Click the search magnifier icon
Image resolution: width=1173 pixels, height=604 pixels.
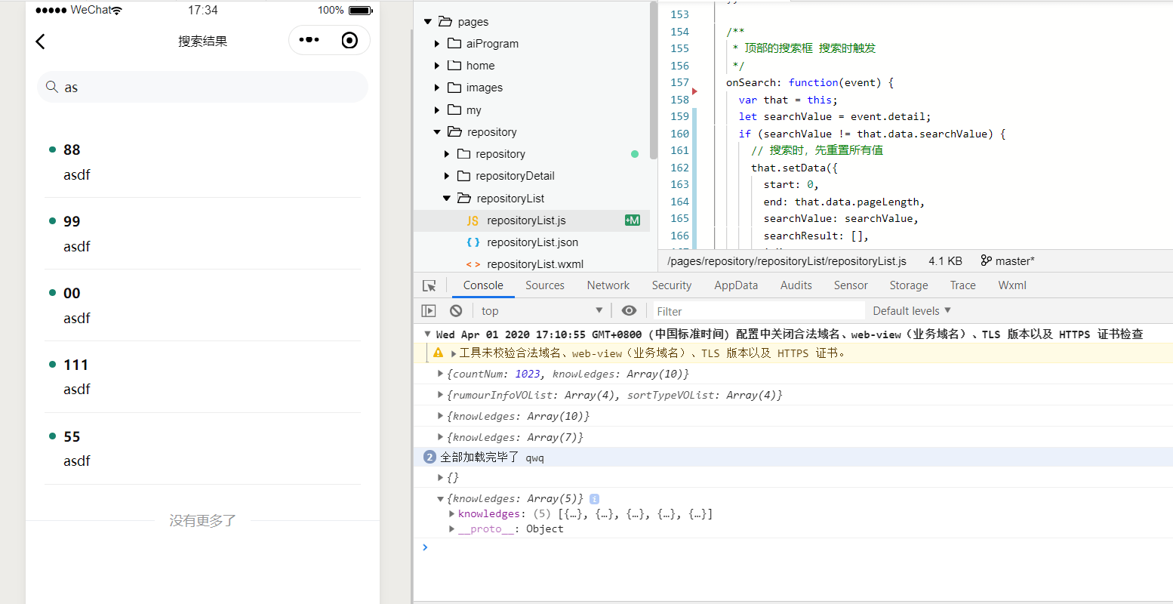click(52, 87)
